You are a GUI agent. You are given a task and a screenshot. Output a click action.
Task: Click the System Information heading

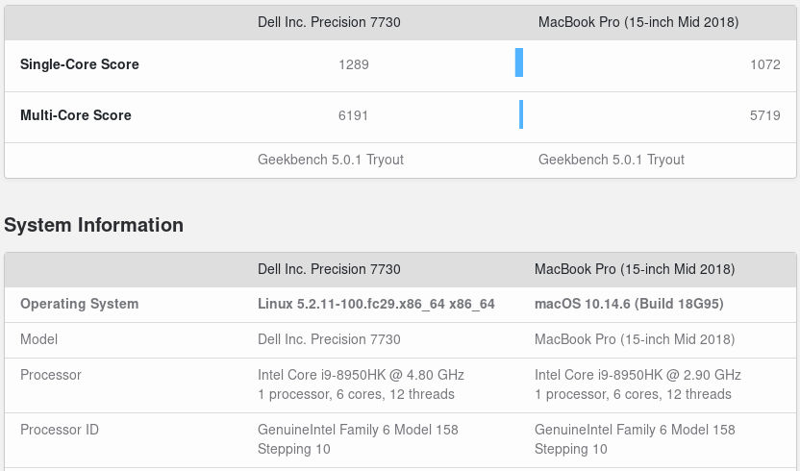[x=93, y=225]
